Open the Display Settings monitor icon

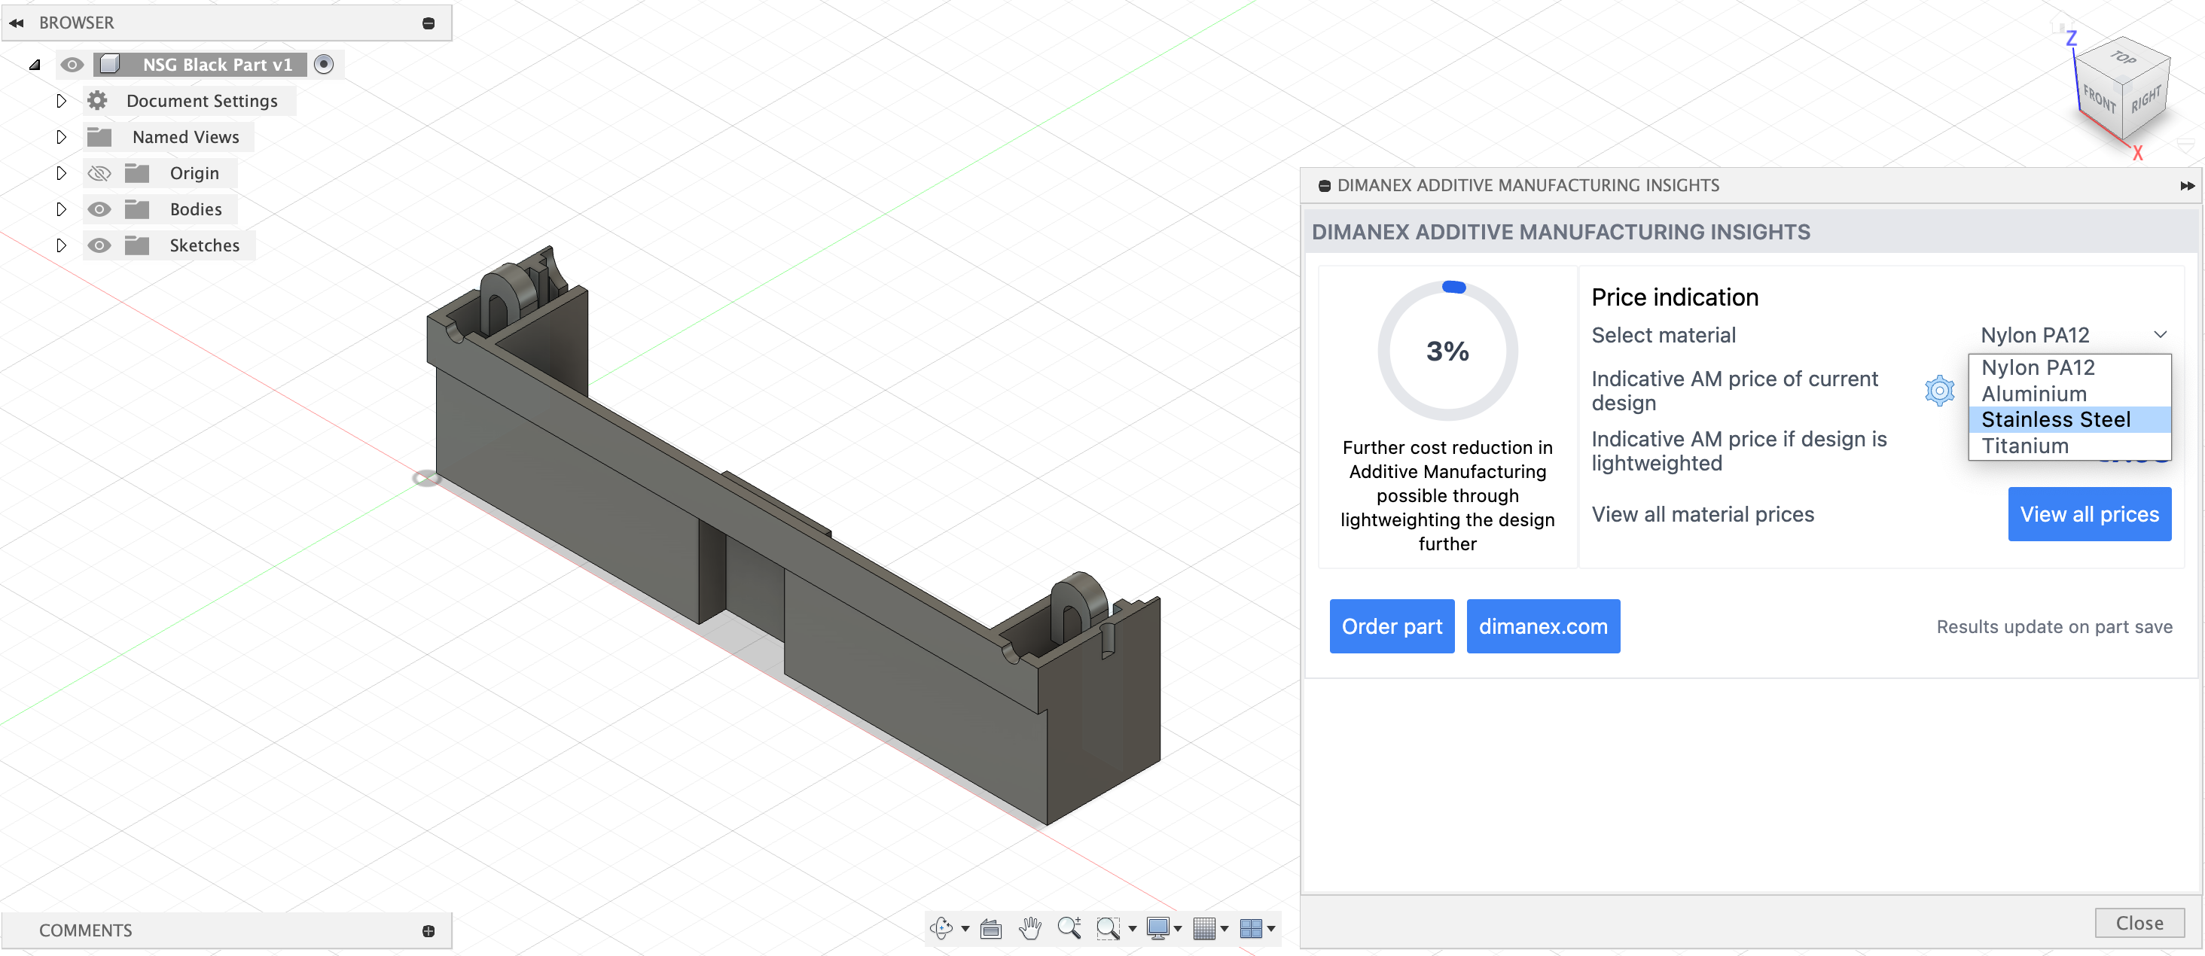[x=1157, y=927]
